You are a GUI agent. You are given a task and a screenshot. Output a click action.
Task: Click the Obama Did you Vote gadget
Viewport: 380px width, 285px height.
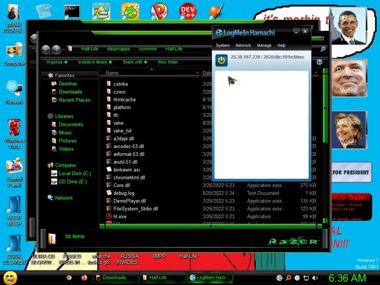[x=348, y=26]
